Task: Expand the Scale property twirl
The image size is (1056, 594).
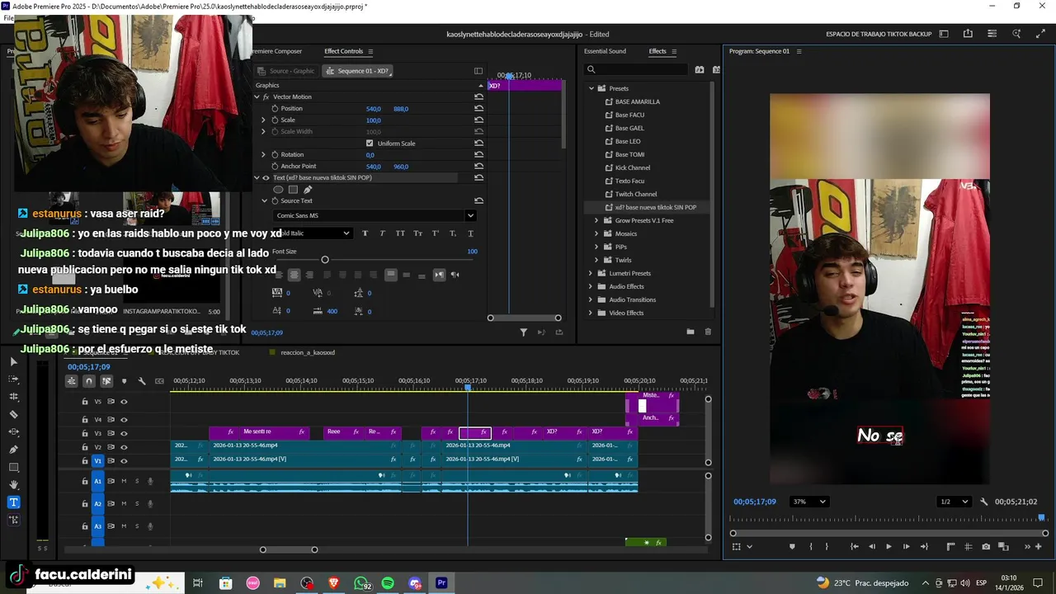Action: 263,120
